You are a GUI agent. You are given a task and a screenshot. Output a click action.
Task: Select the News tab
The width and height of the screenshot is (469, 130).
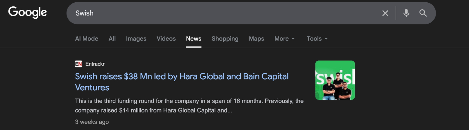(193, 39)
